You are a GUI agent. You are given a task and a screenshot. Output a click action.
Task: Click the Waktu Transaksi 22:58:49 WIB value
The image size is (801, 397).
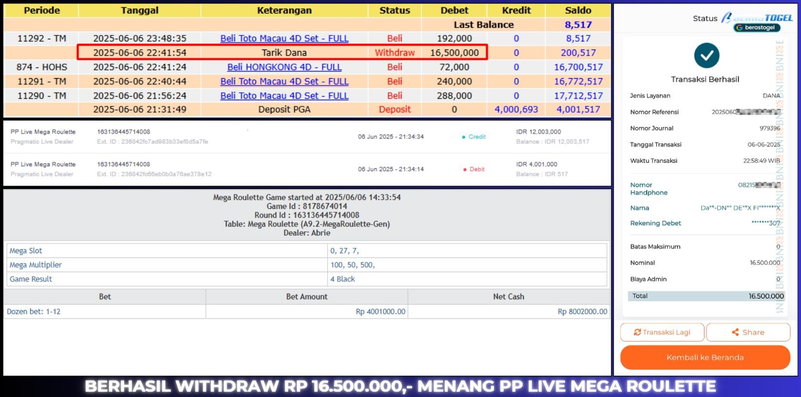coord(762,161)
